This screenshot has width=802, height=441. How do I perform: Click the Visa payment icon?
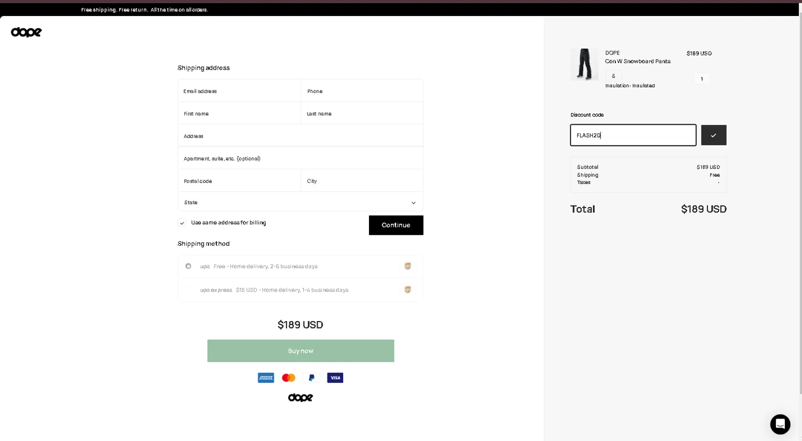(335, 378)
